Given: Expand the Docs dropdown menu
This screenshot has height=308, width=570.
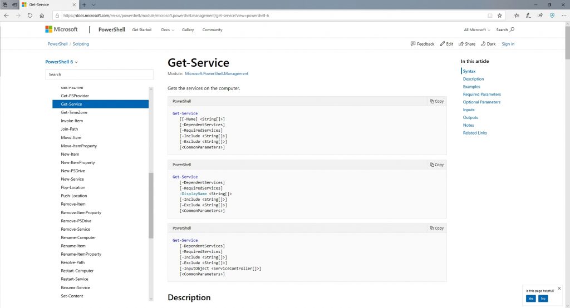Looking at the screenshot, I should (168, 30).
